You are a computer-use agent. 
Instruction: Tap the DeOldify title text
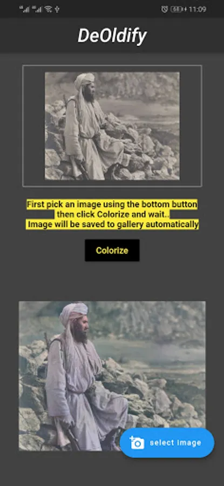coord(112,36)
